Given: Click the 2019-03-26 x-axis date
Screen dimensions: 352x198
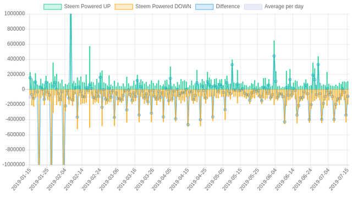Looking at the screenshot, I should coord(144,179).
